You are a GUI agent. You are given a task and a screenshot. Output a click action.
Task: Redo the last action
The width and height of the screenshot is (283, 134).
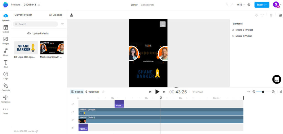click(x=232, y=5)
